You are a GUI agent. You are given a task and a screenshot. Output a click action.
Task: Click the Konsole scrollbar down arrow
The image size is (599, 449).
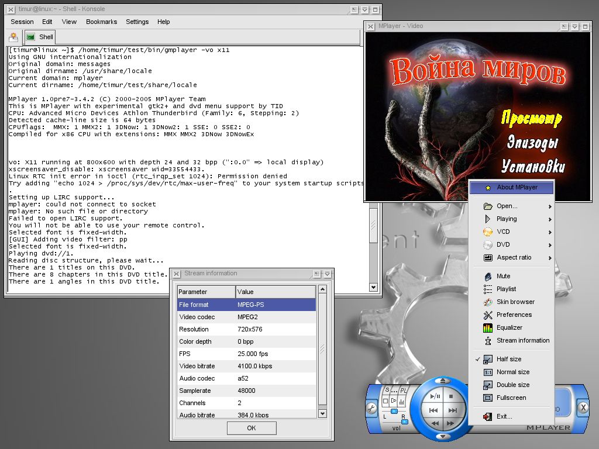(374, 287)
